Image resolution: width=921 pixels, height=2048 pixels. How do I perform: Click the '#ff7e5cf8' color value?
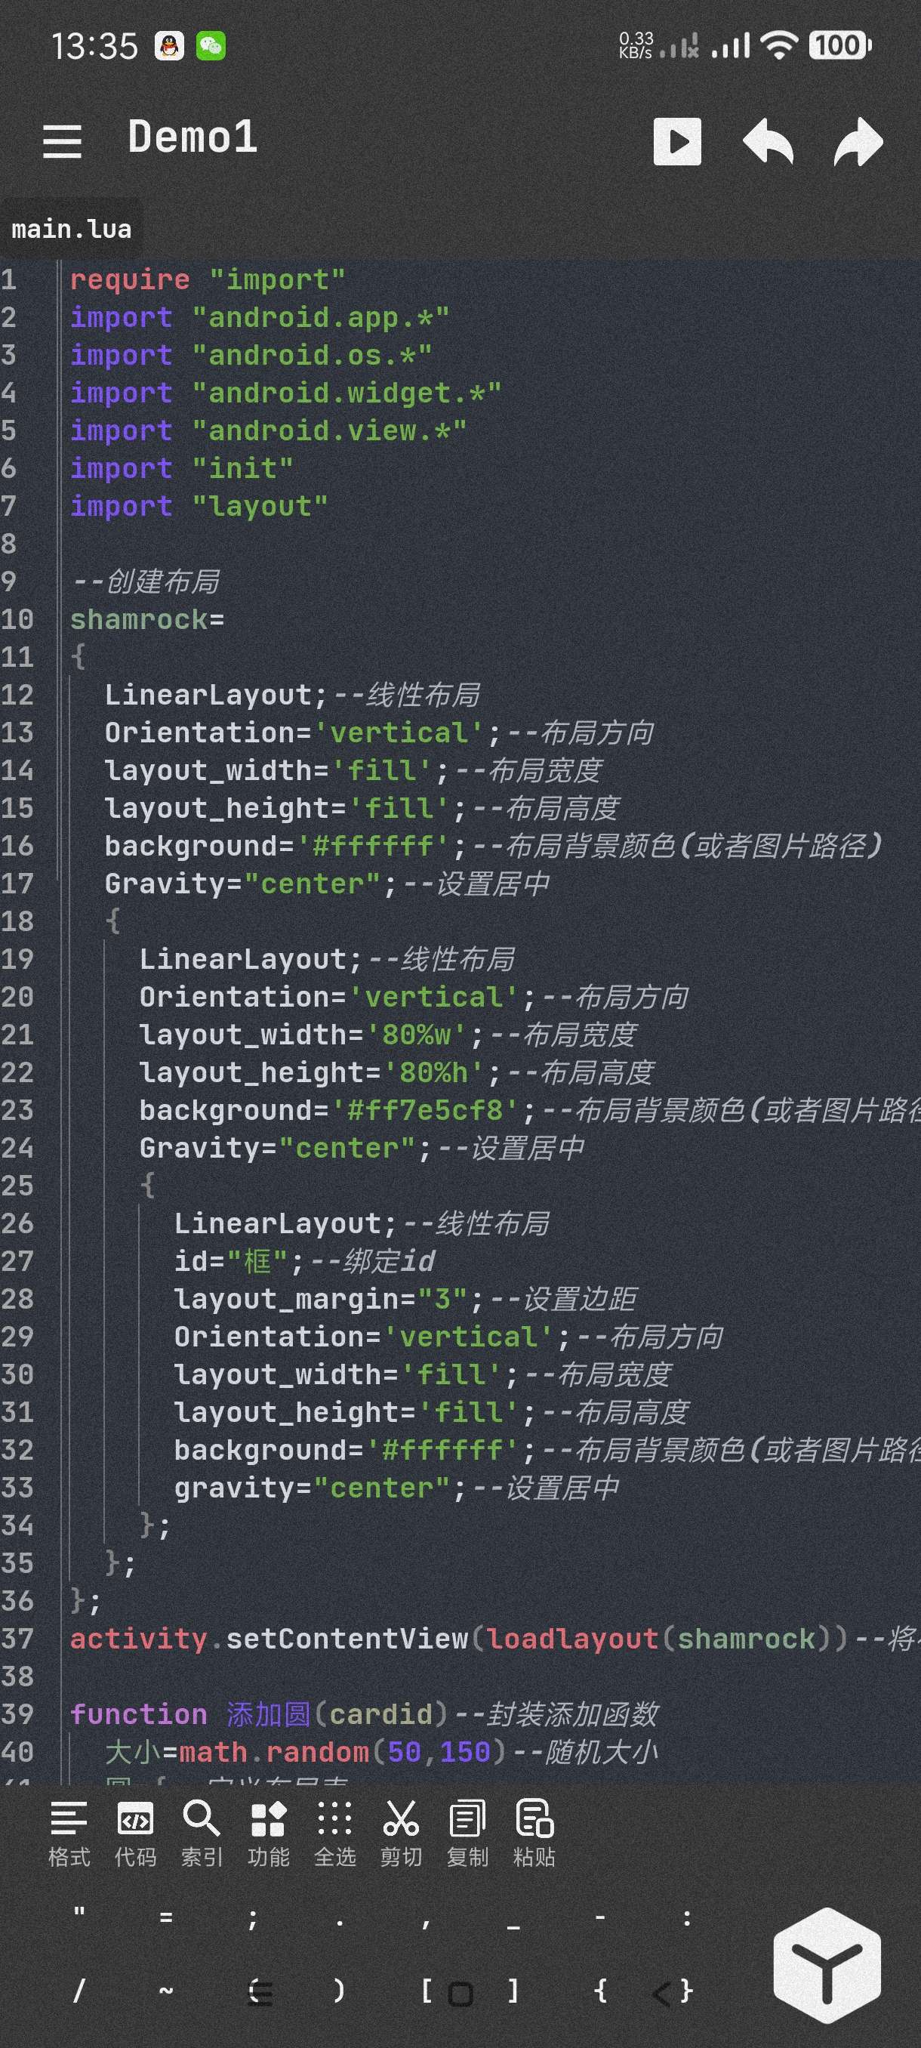coord(425,1111)
